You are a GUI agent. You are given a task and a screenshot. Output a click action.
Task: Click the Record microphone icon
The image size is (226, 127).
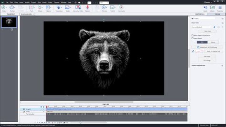click(x=88, y=8)
